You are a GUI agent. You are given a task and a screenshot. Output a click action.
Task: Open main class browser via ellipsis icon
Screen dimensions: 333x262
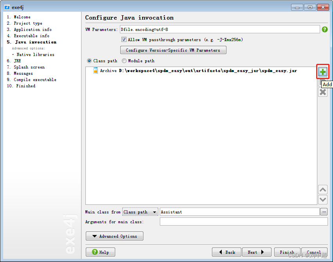(324, 211)
